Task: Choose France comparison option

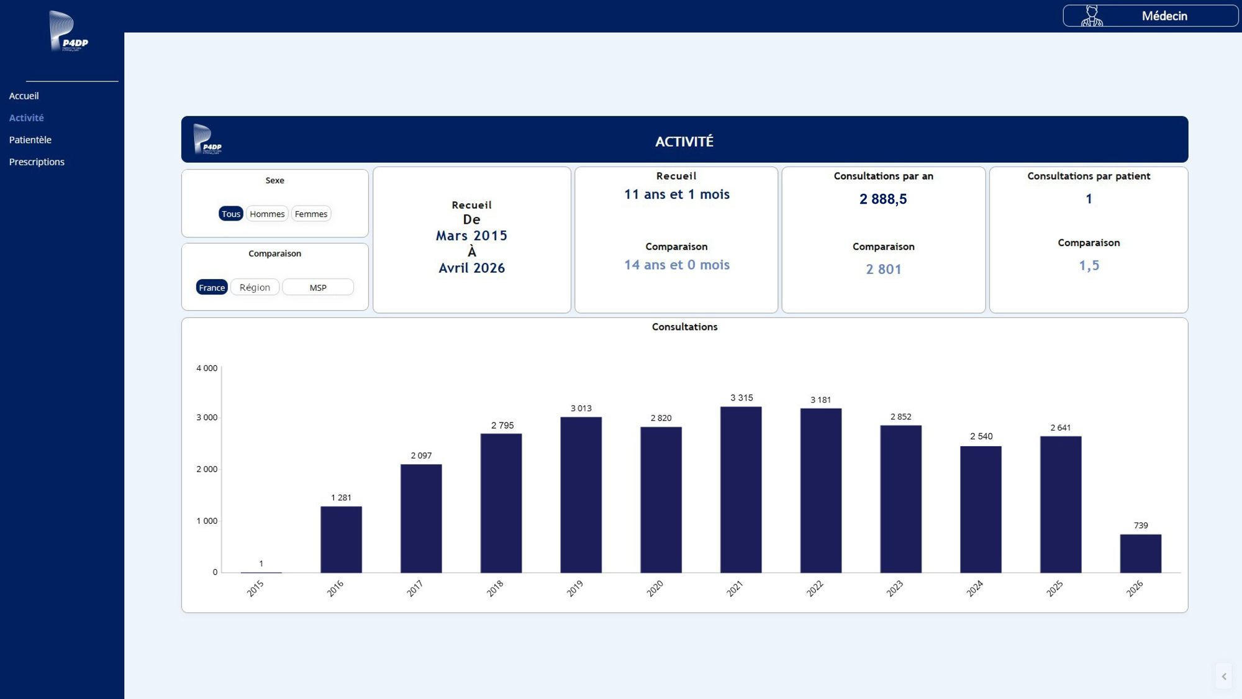Action: click(x=212, y=287)
